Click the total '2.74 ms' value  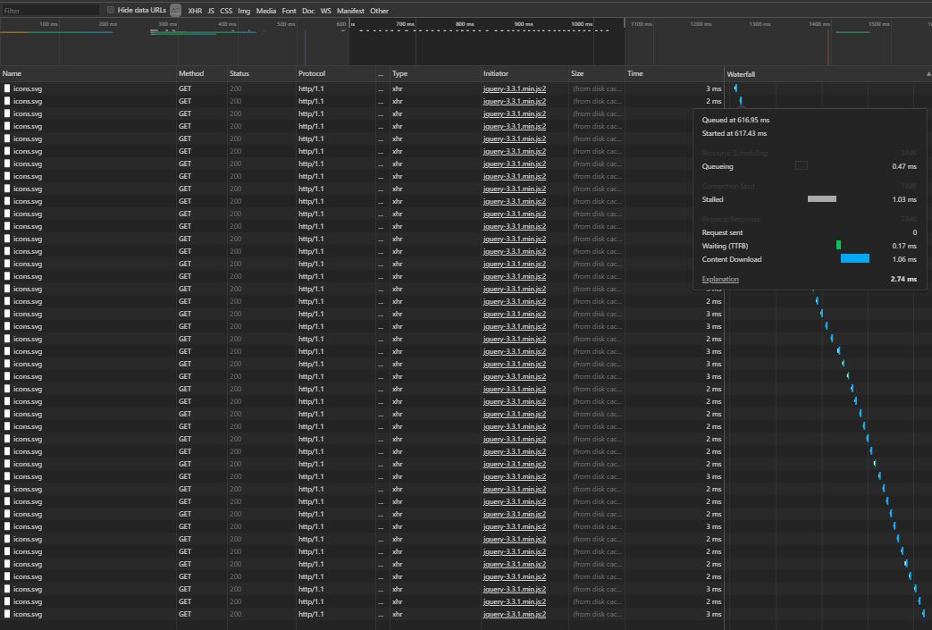pos(903,280)
